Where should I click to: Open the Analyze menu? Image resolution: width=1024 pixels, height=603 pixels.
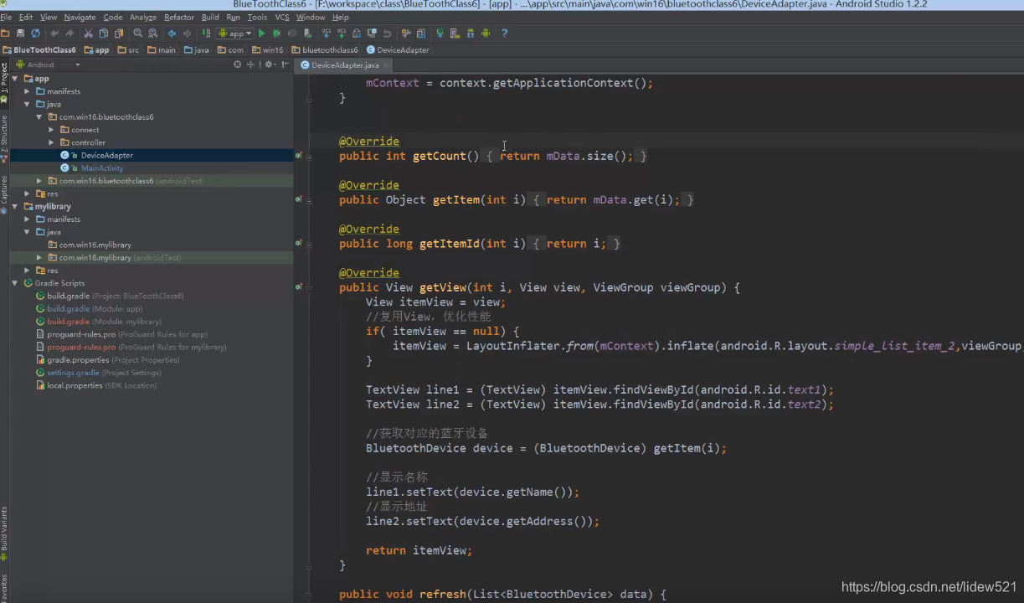(x=143, y=17)
